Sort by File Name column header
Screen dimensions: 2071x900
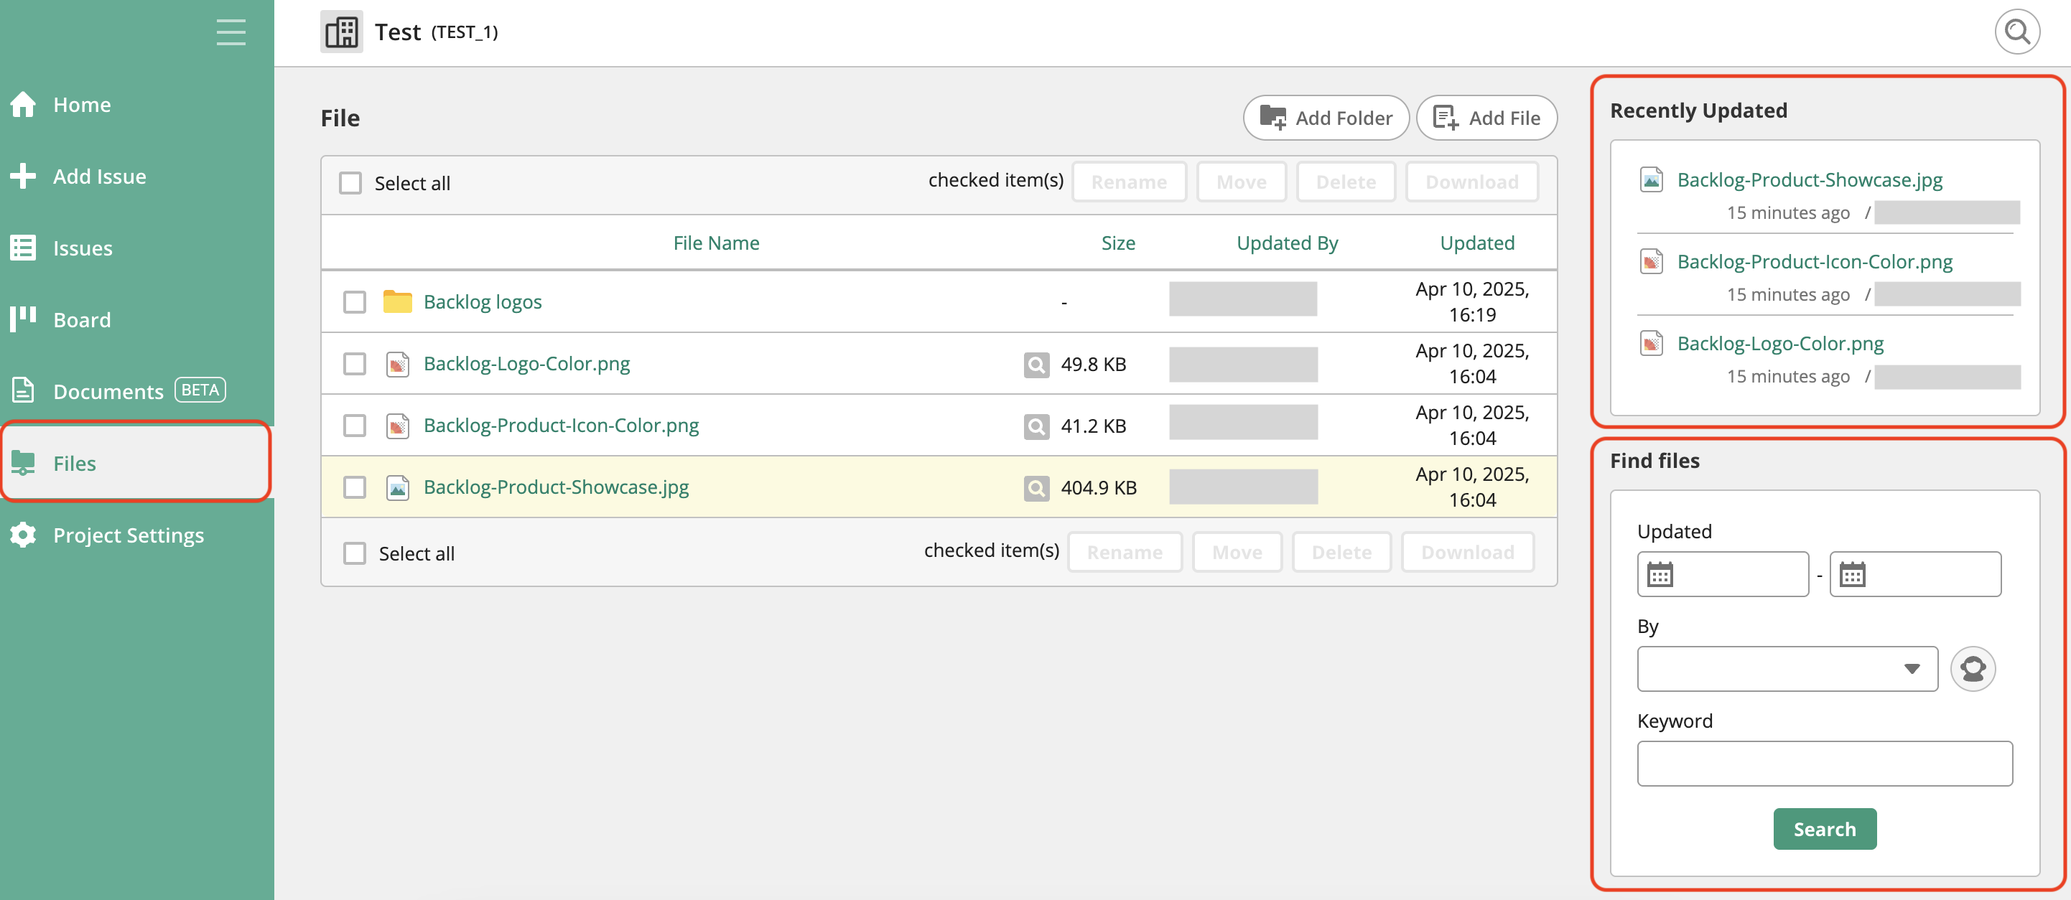[x=715, y=243]
